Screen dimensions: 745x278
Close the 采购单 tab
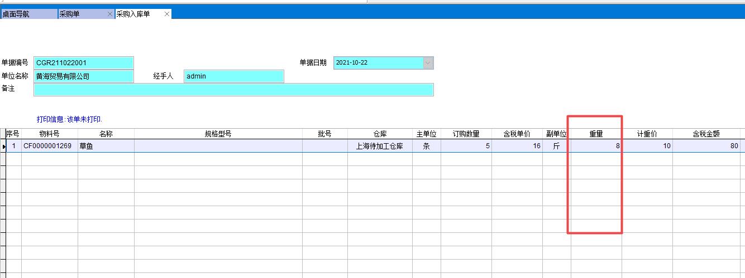click(110, 14)
